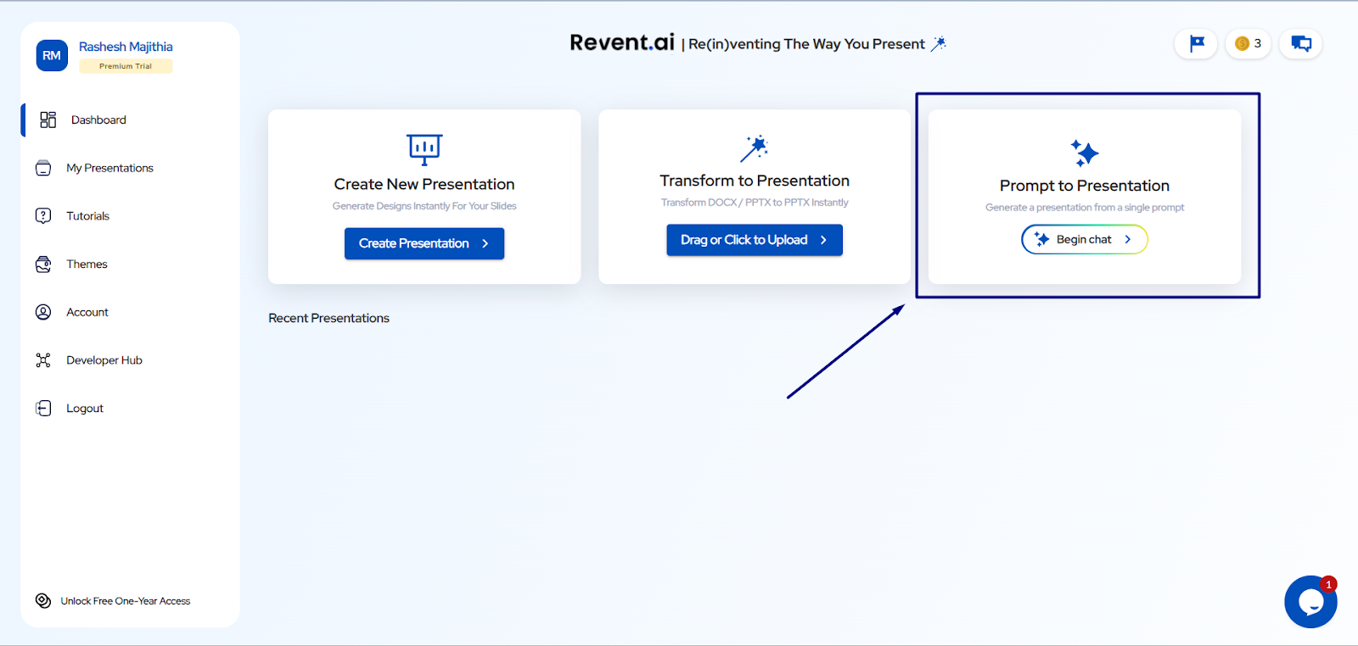Screen dimensions: 1358x646
Task: Navigate to Developer Hub
Action: pyautogui.click(x=104, y=360)
